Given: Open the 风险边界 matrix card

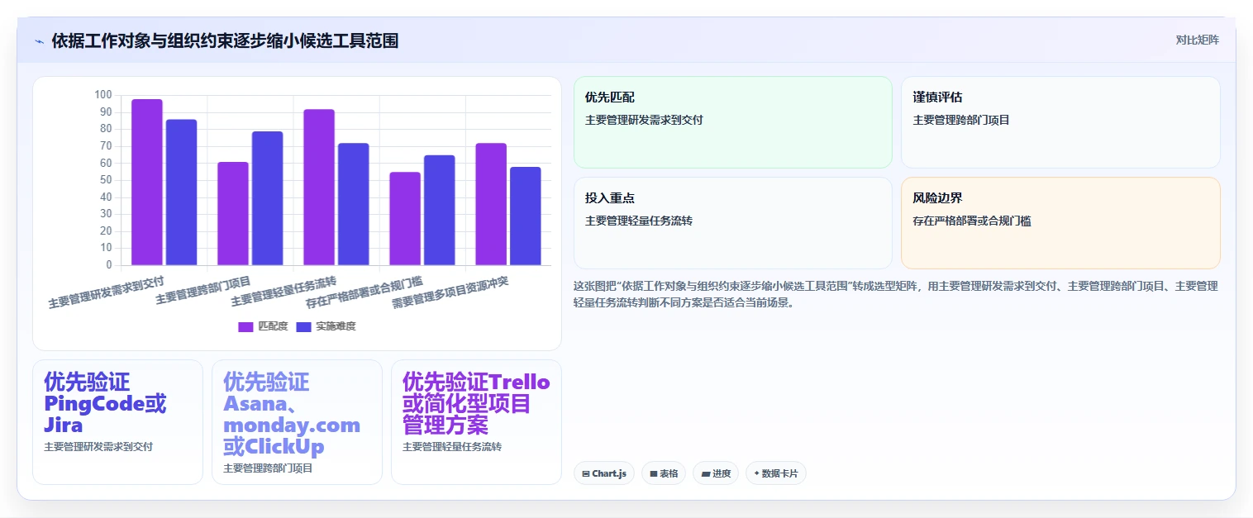Looking at the screenshot, I should 1060,223.
